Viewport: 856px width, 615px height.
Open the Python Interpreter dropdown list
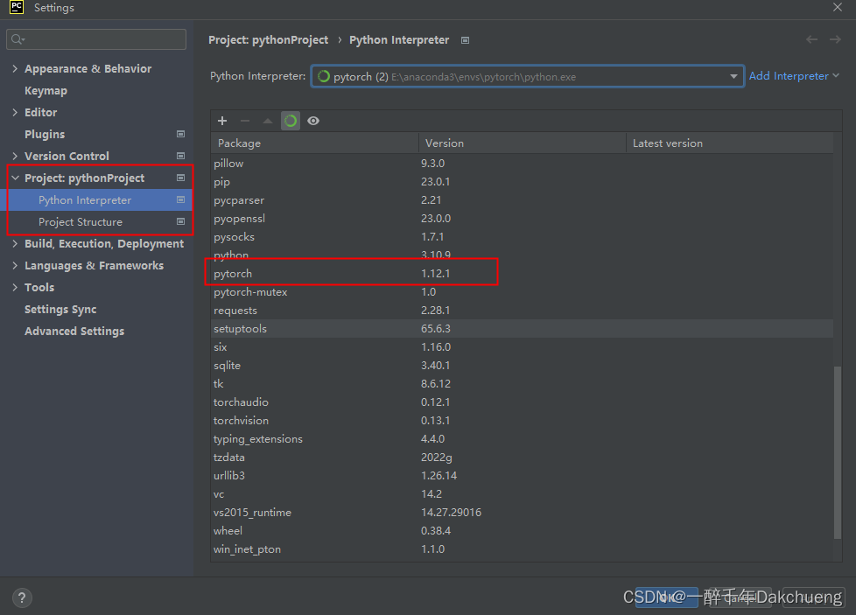[x=733, y=76]
